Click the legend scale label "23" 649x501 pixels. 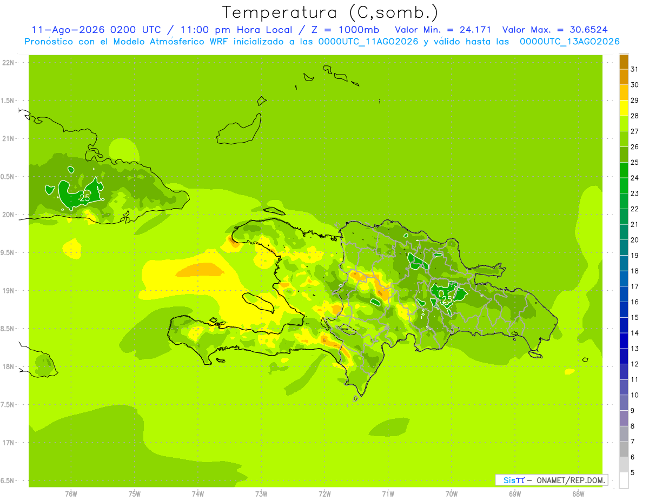[x=635, y=193]
